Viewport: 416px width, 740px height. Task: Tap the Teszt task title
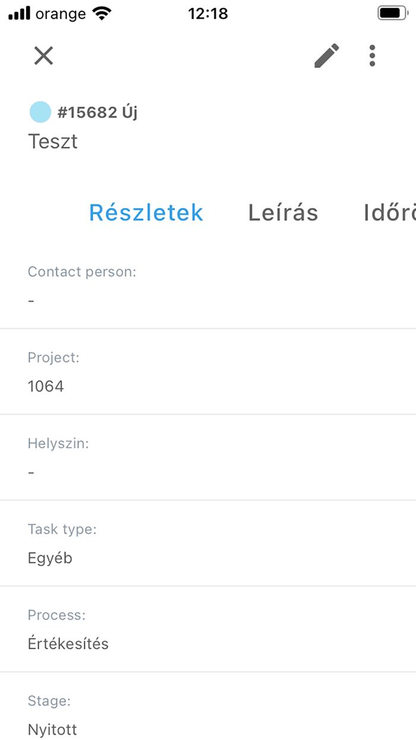click(x=53, y=142)
